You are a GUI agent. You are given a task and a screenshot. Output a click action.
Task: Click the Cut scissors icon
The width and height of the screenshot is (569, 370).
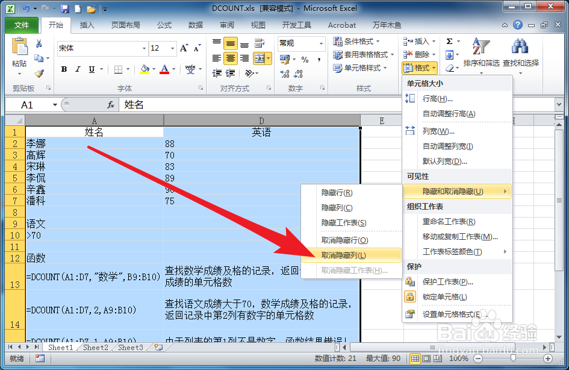coord(39,44)
